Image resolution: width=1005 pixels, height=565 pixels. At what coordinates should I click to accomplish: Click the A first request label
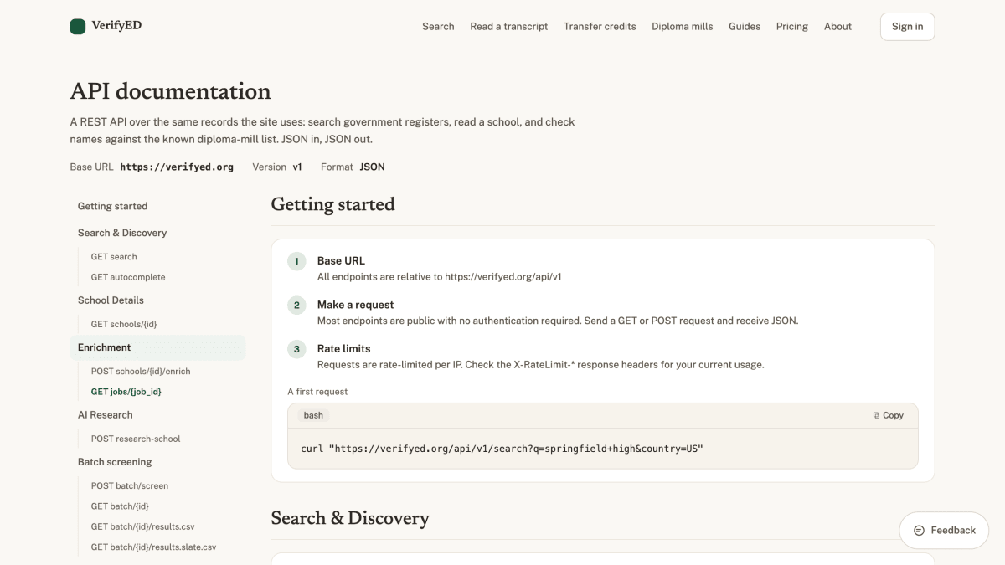point(317,392)
